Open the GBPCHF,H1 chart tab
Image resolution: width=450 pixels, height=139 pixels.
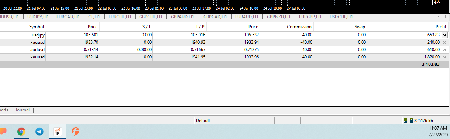click(x=151, y=17)
